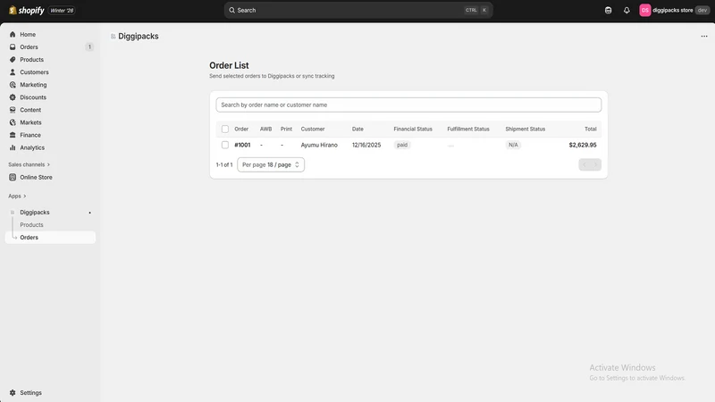The width and height of the screenshot is (715, 402).
Task: Click the Content icon
Action: (x=13, y=110)
